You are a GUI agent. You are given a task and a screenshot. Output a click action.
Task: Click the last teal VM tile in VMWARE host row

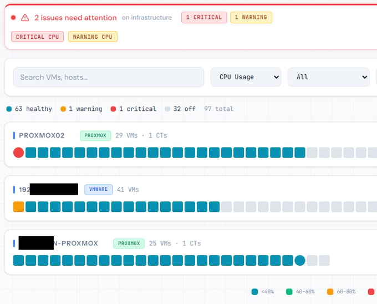point(214,207)
